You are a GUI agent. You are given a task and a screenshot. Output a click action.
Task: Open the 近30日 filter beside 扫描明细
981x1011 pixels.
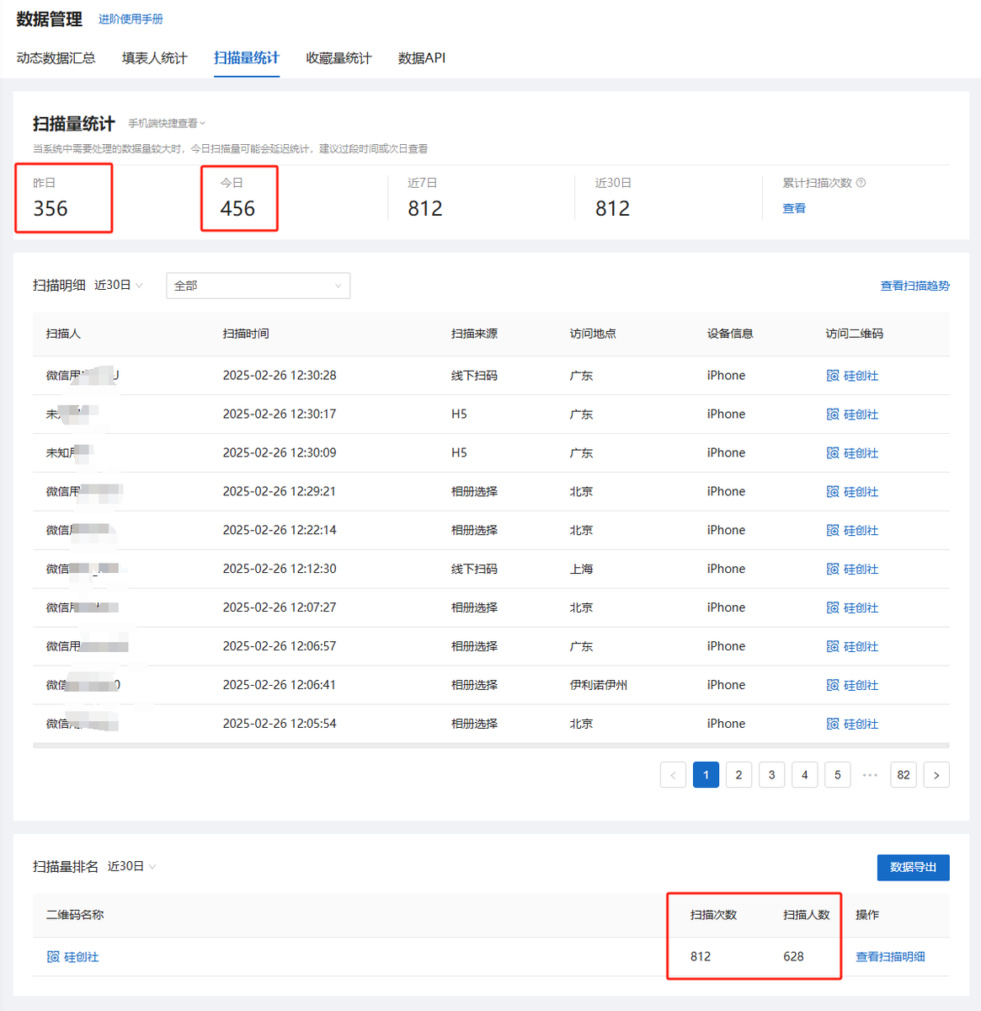[119, 286]
